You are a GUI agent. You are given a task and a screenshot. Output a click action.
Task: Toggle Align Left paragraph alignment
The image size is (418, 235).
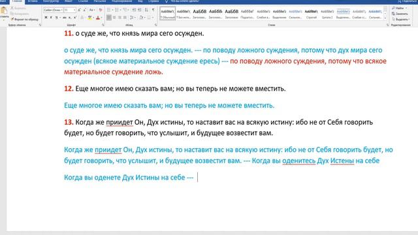tap(109, 18)
